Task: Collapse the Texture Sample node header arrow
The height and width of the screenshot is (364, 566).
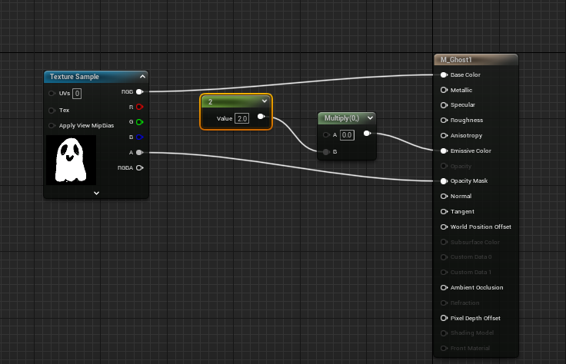Action: 142,77
